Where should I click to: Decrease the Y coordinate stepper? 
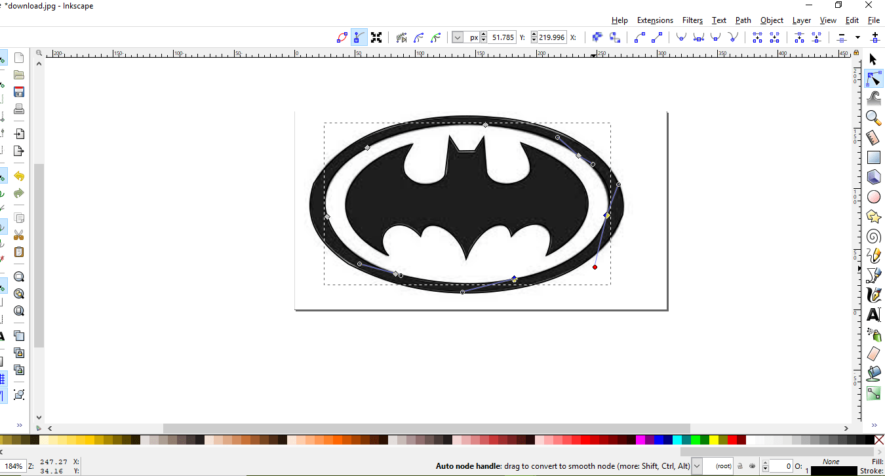pos(534,41)
